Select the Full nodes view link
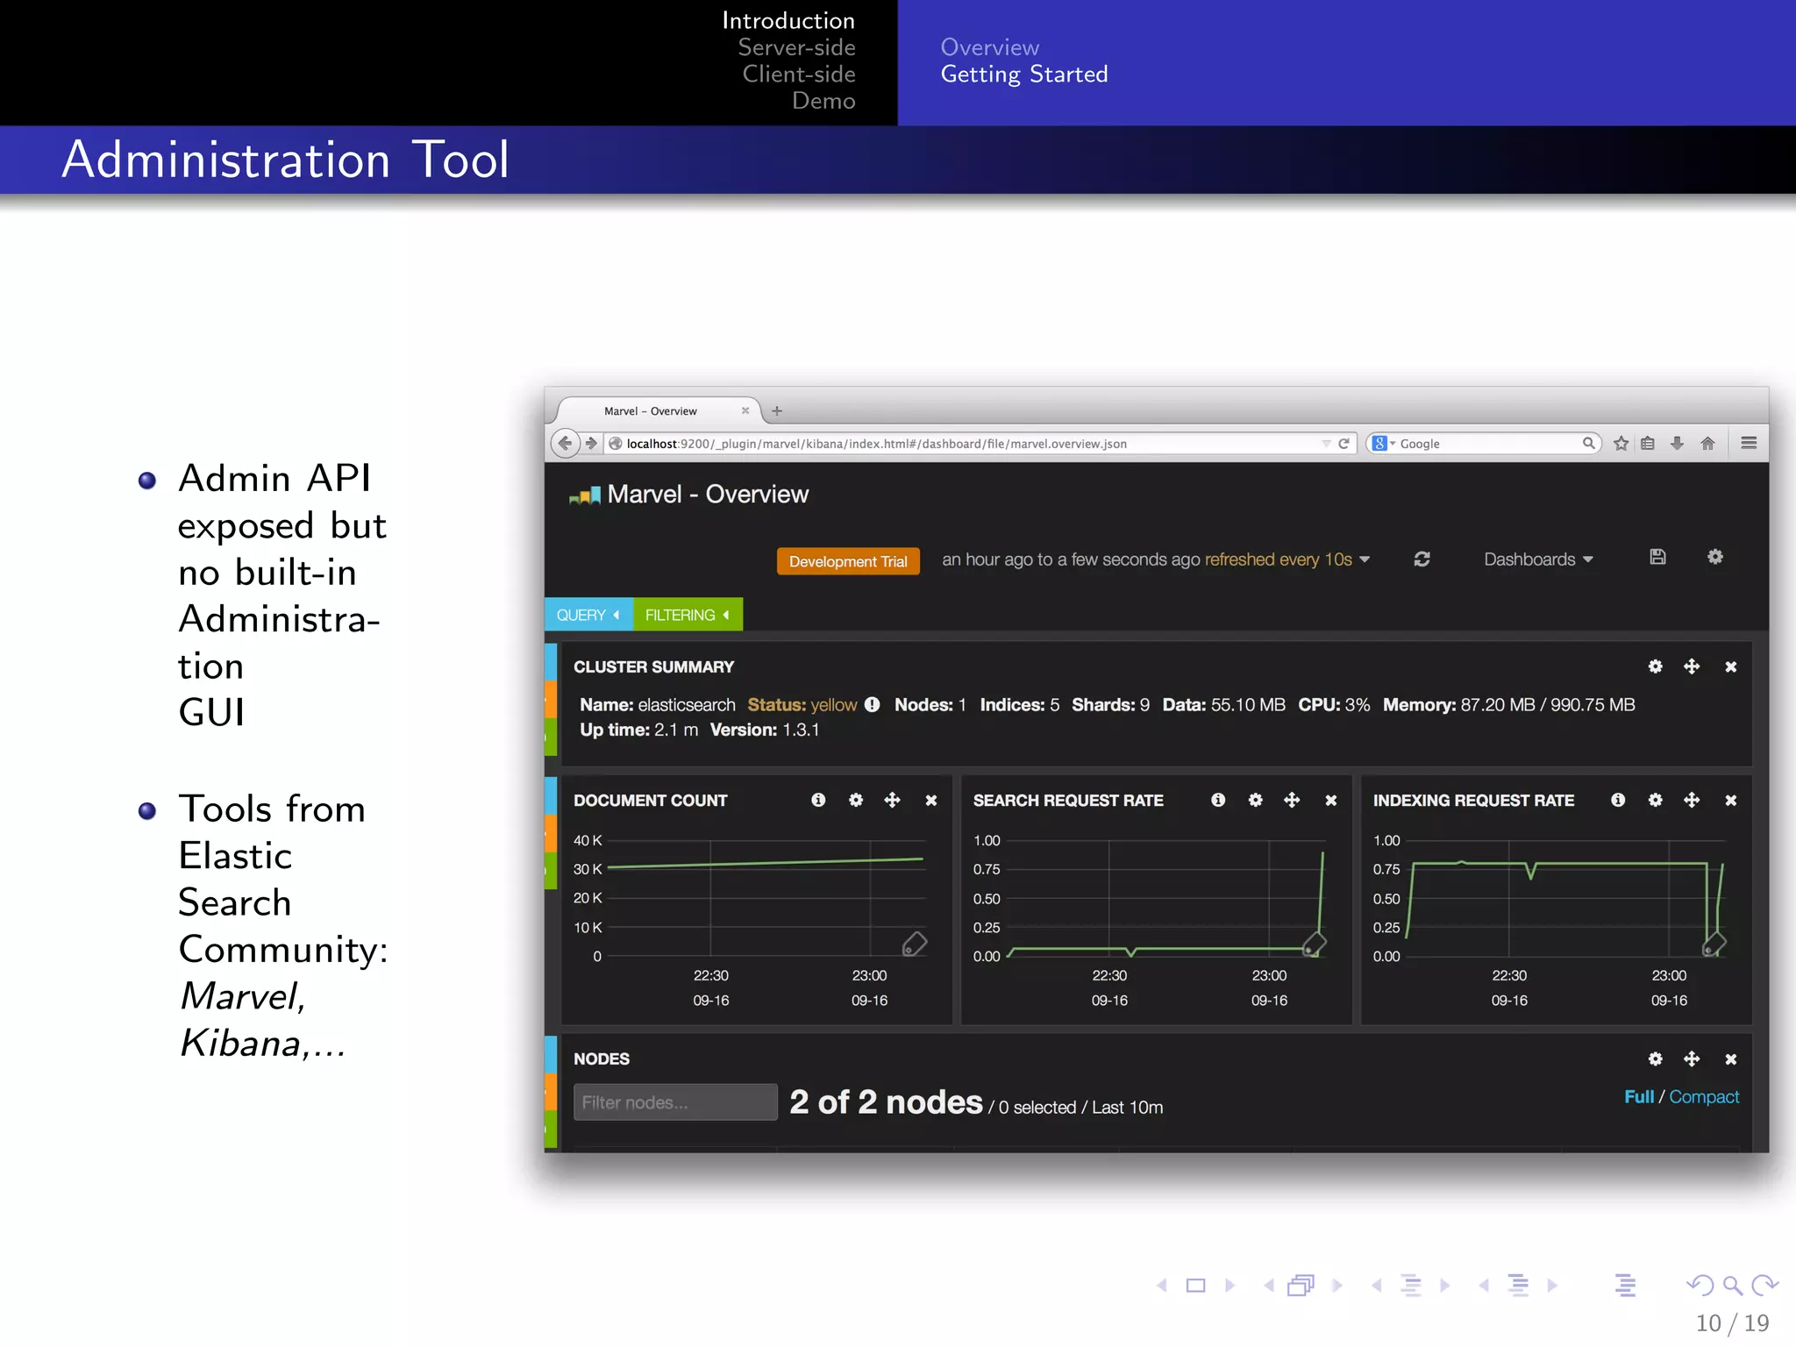This screenshot has height=1347, width=1796. (1637, 1097)
